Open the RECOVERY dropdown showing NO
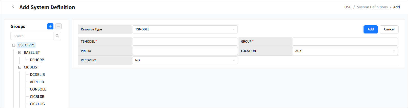408x108 pixels. 185,60
